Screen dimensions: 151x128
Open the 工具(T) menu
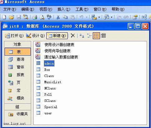click(x=82, y=9)
